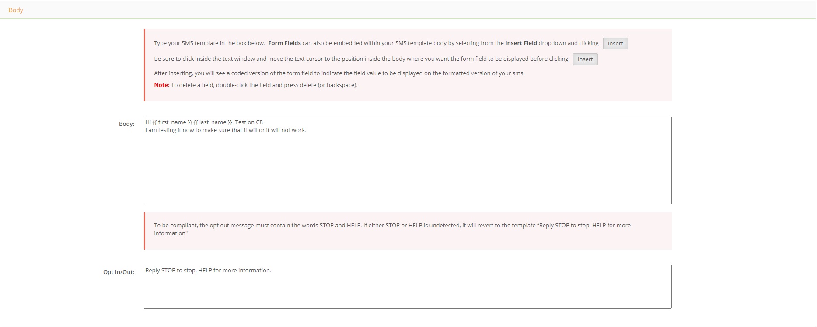Click the Body section header
The width and height of the screenshot is (817, 327).
(x=16, y=10)
